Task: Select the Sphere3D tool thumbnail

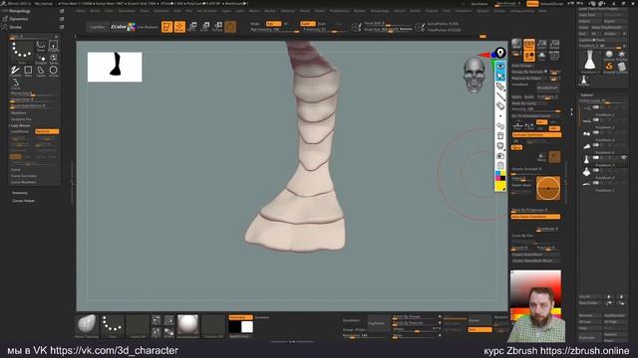Action: pos(609,56)
